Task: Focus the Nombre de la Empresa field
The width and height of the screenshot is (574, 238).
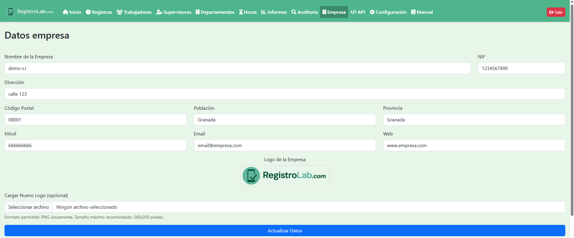Action: (x=237, y=68)
